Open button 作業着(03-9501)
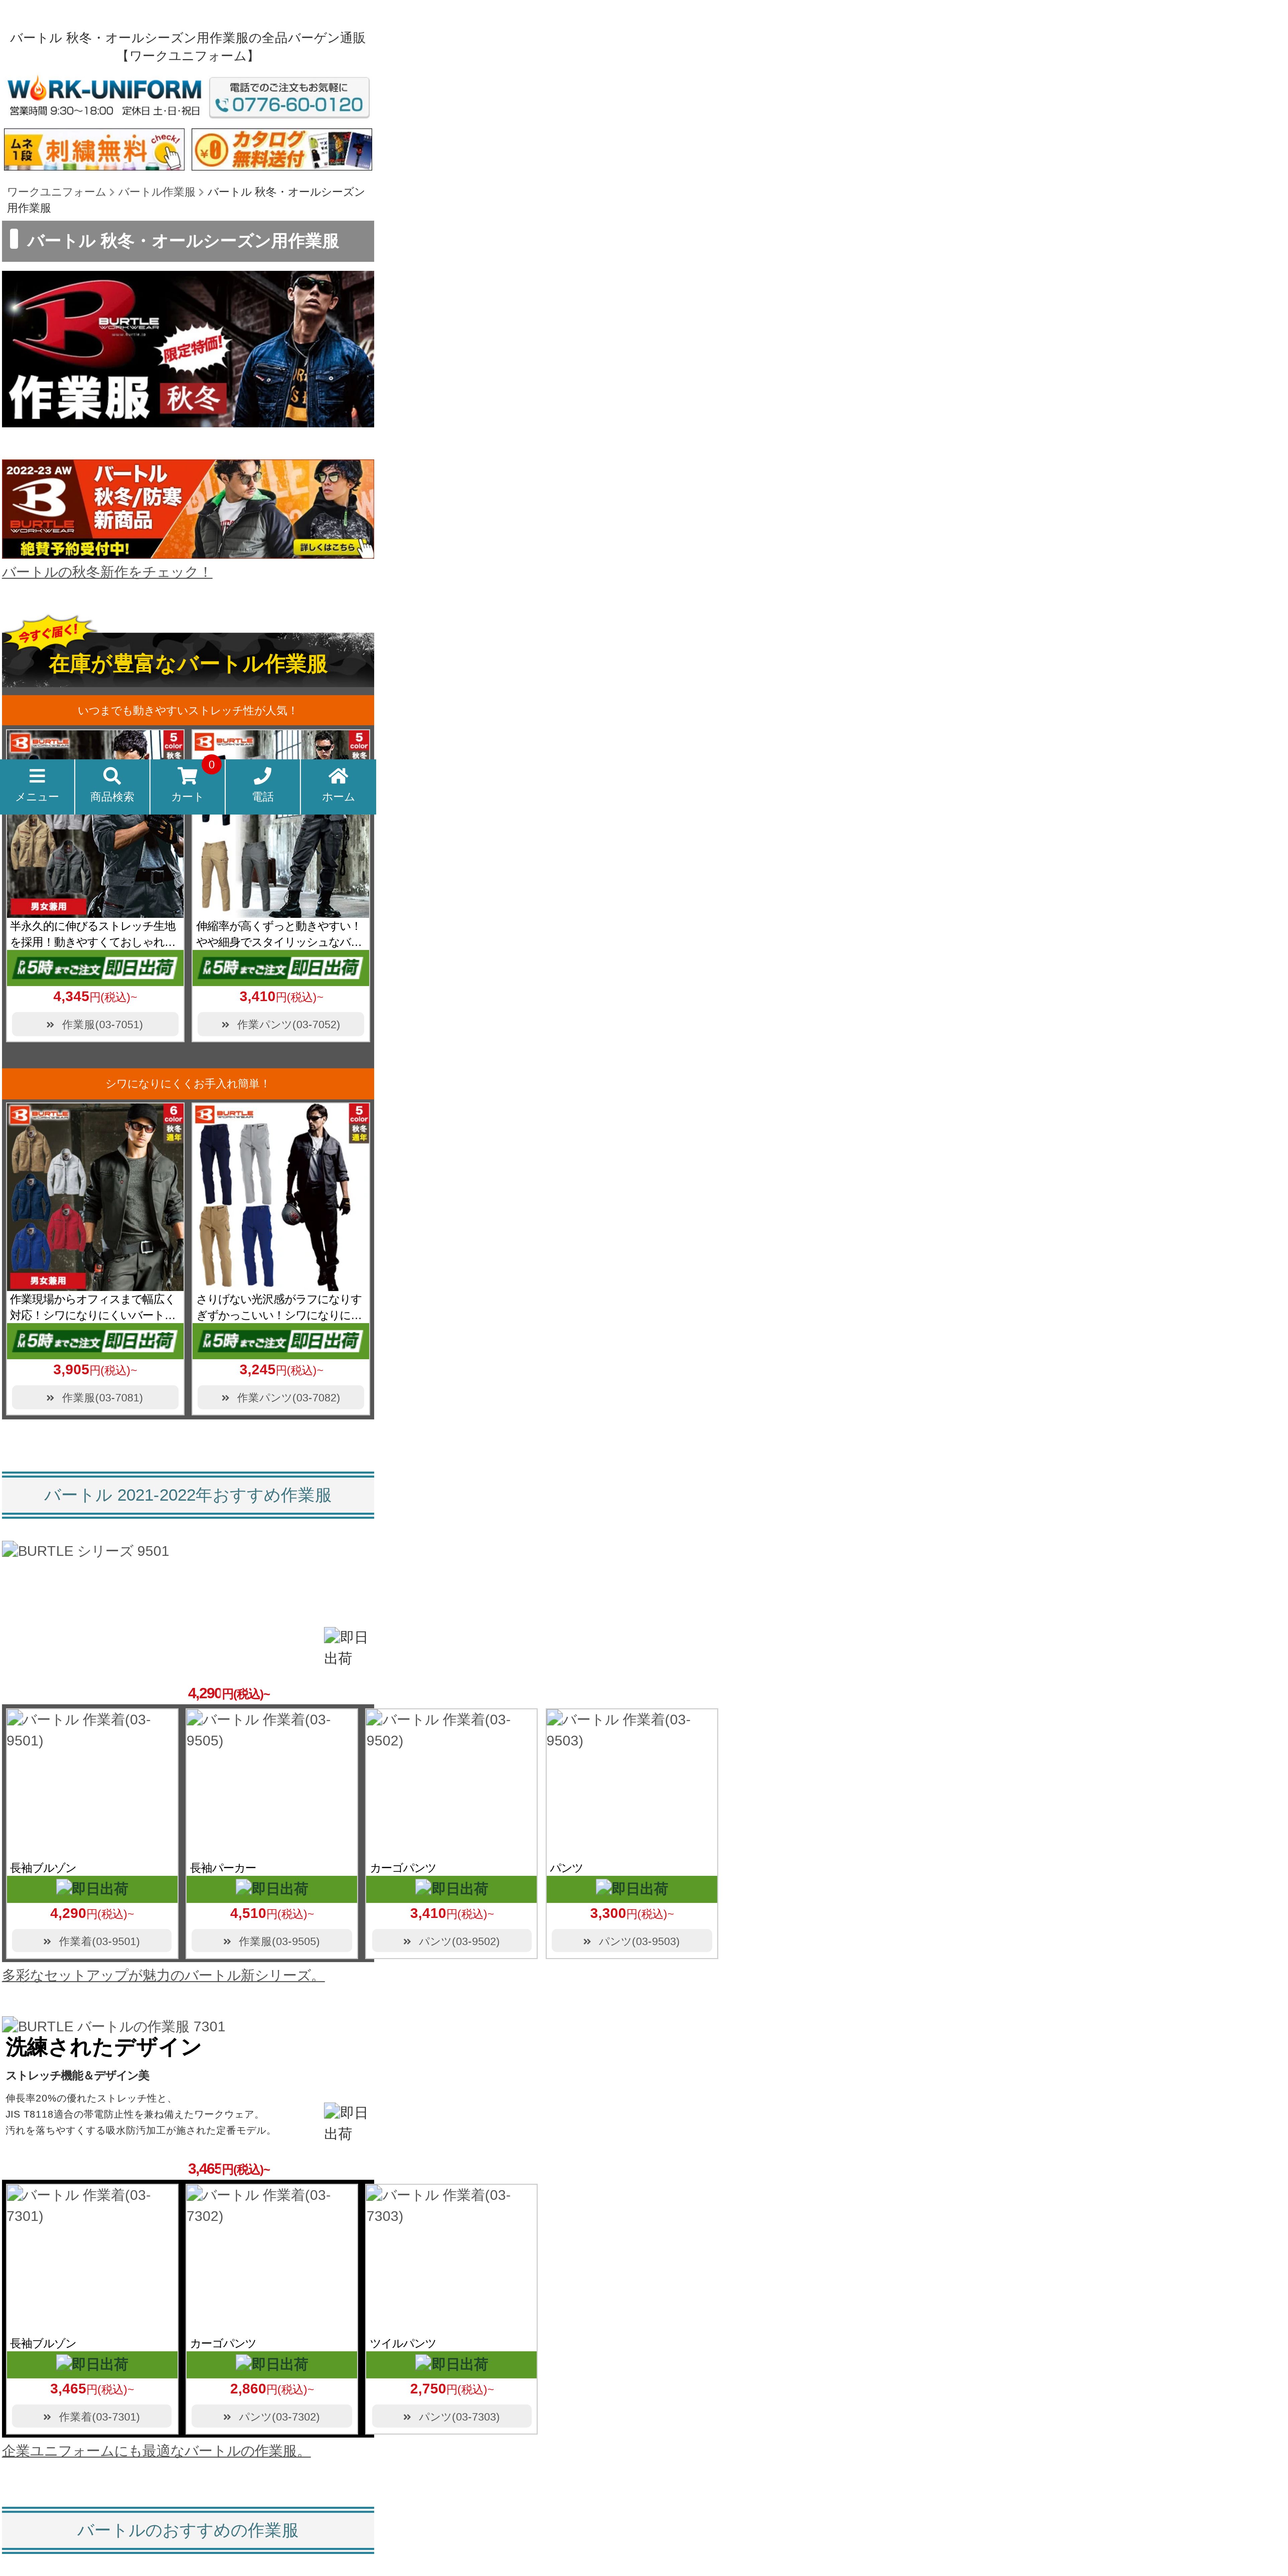 (92, 1941)
